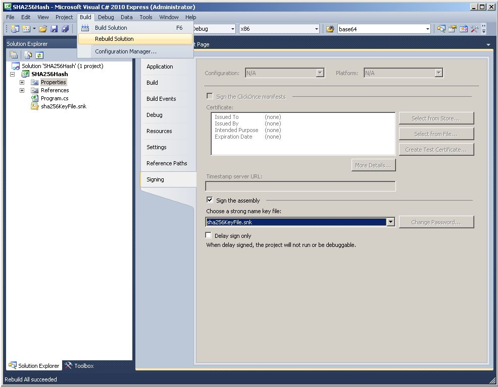The image size is (498, 387).
Task: Open the Edit menu
Action: pyautogui.click(x=26, y=17)
